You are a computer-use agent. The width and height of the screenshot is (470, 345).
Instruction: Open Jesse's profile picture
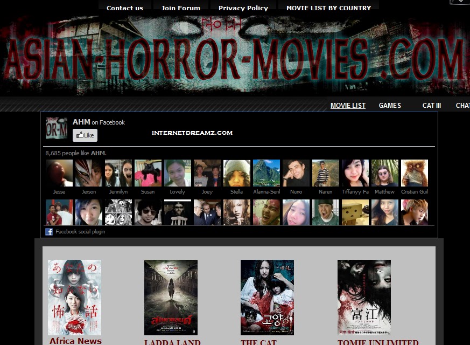coord(59,173)
